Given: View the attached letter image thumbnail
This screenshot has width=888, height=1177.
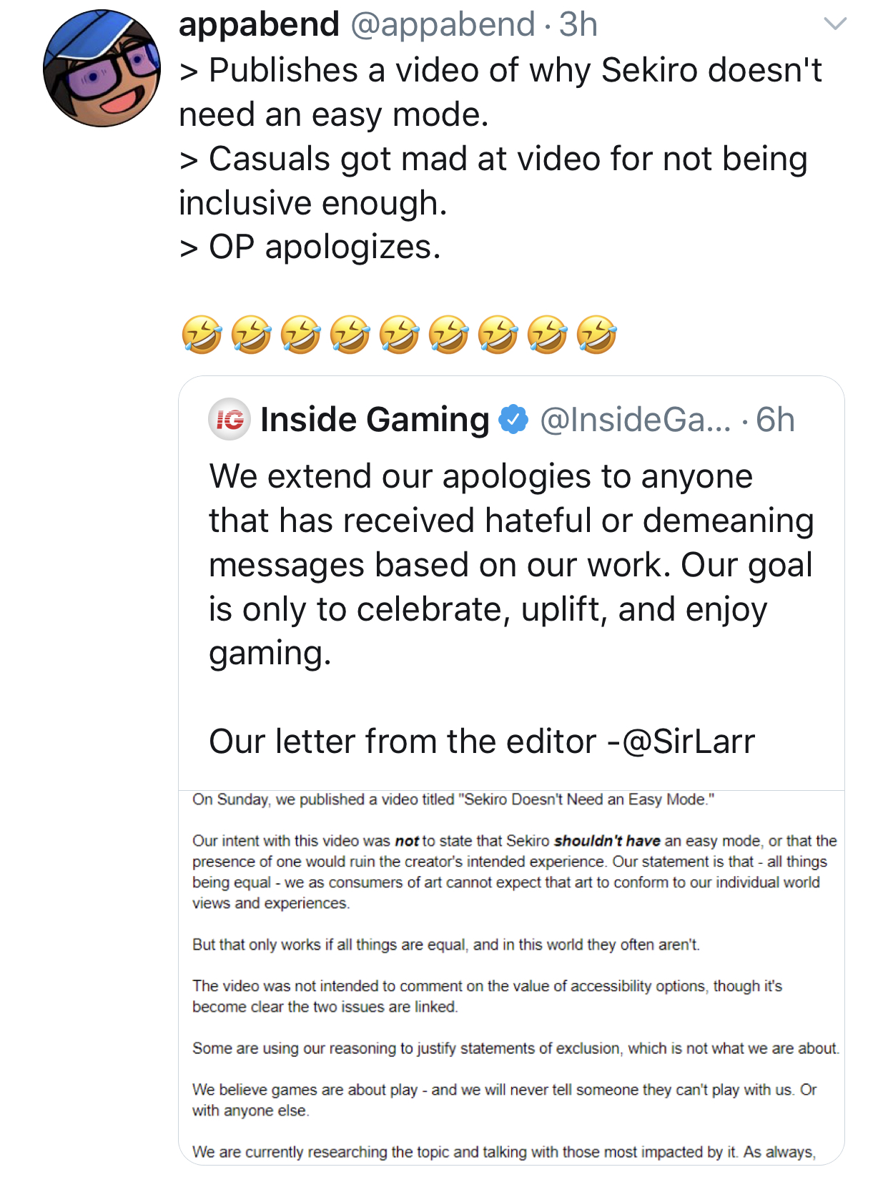Looking at the screenshot, I should click(x=511, y=977).
